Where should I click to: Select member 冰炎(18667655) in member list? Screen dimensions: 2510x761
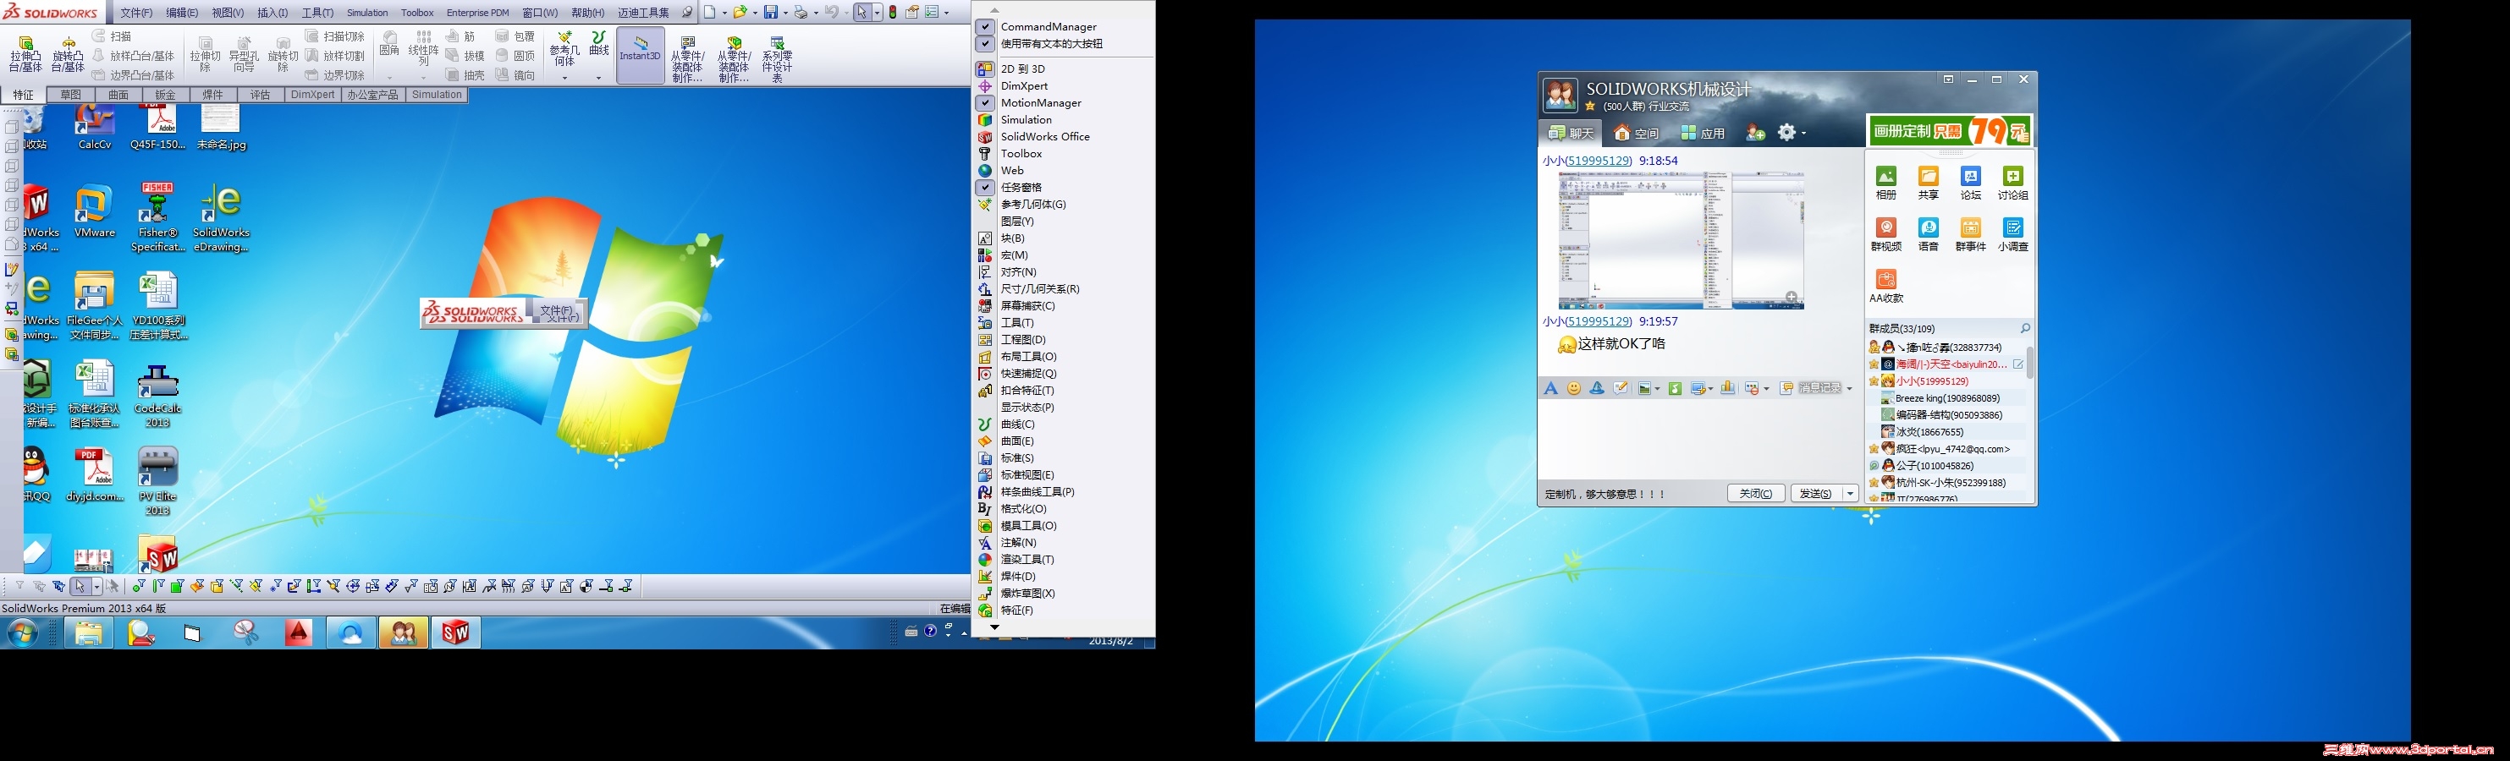pos(1946,432)
